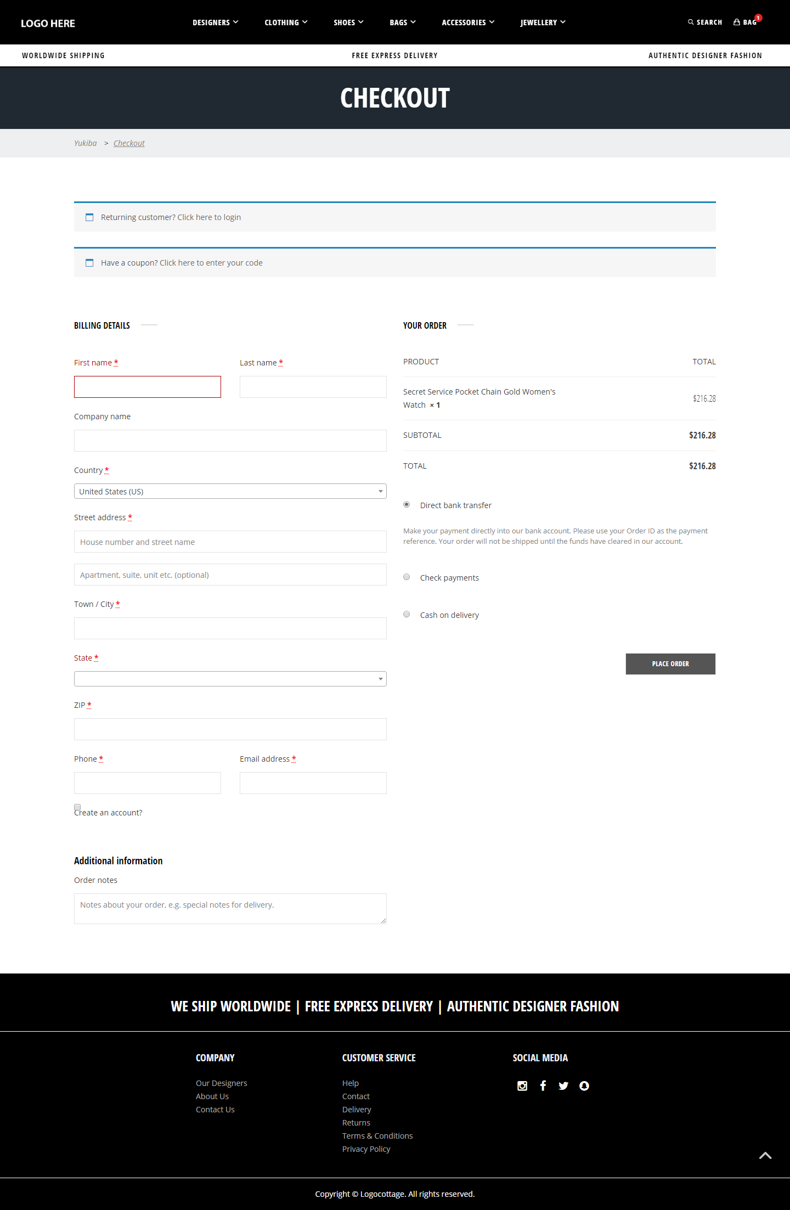Open the Clothing navigation menu
The width and height of the screenshot is (790, 1210).
coord(286,22)
